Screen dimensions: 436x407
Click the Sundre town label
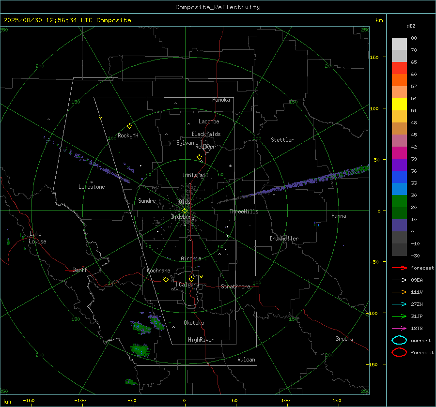147,201
